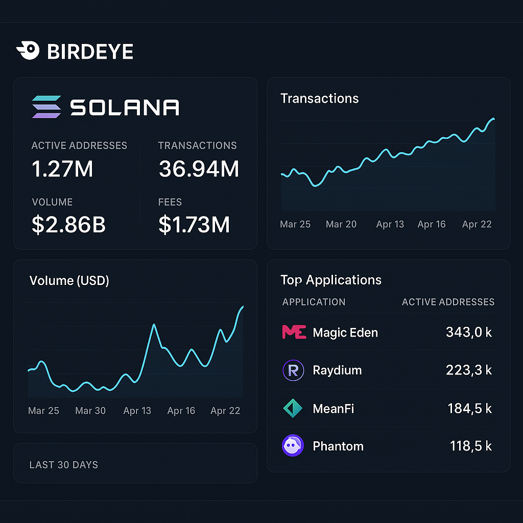Select the MeanFi diamond icon
This screenshot has height=523, width=523.
[x=293, y=408]
